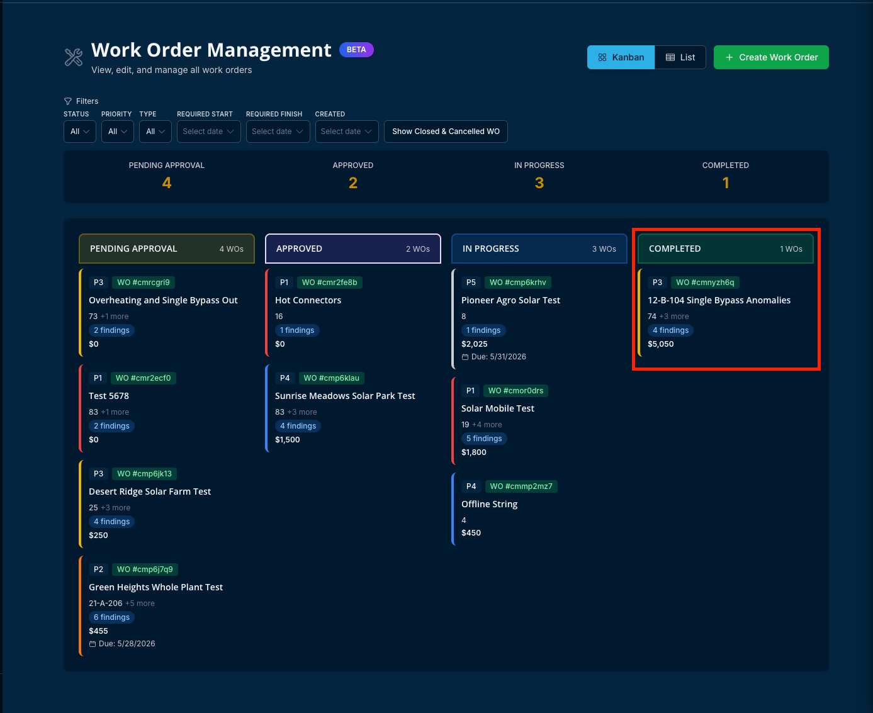Click the BETA badge next to title
Viewport: 873px width, 713px height.
tap(356, 50)
